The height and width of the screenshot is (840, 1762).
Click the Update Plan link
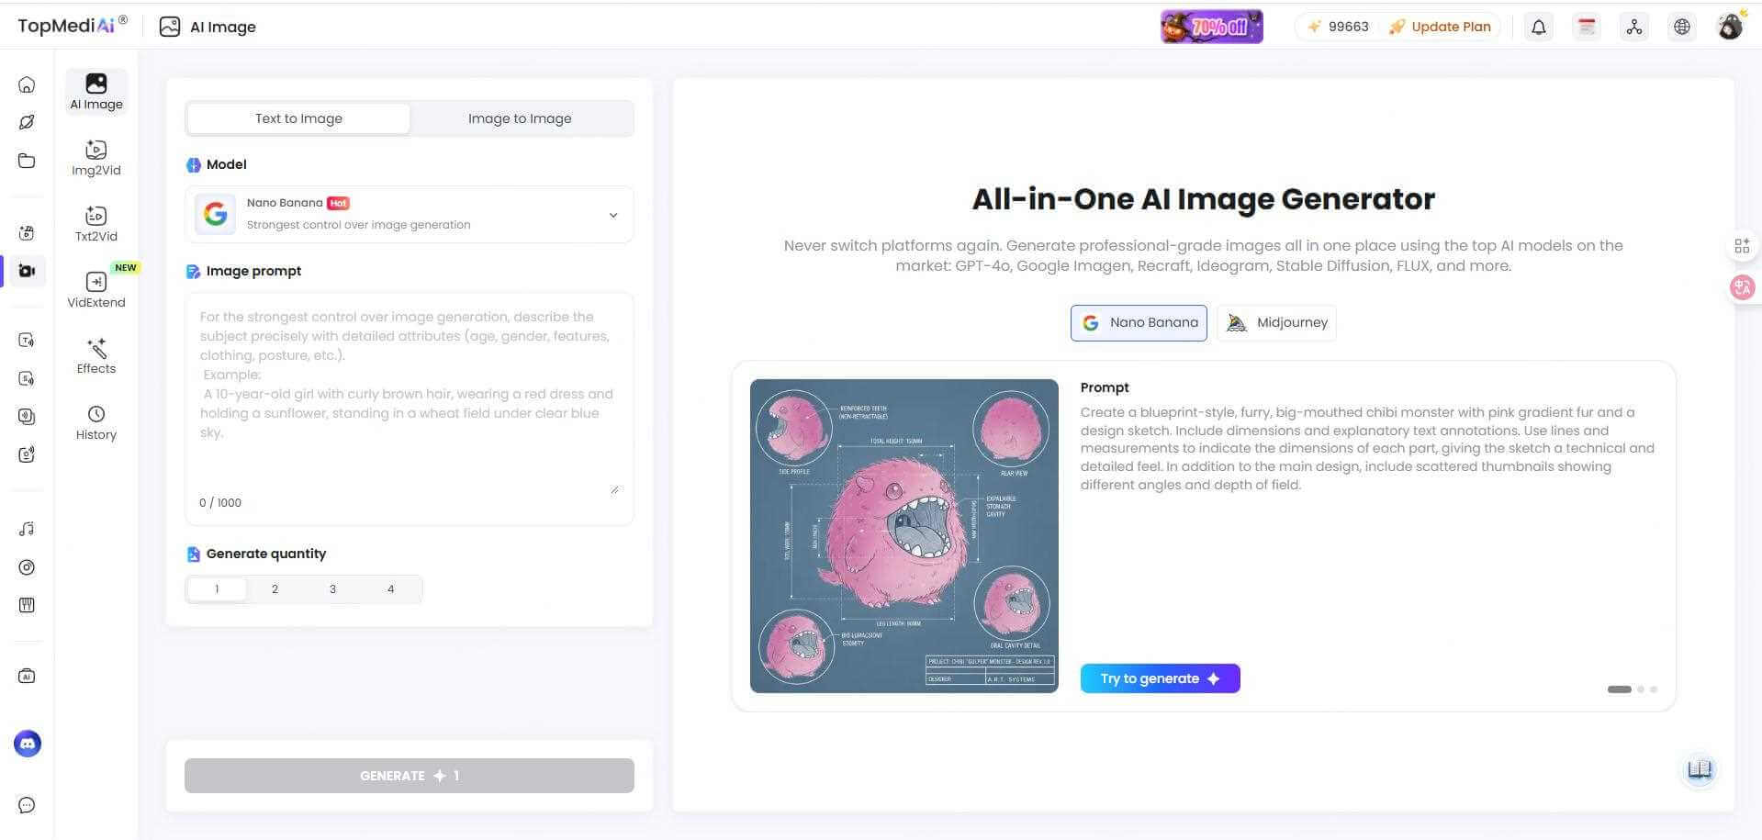[1449, 27]
